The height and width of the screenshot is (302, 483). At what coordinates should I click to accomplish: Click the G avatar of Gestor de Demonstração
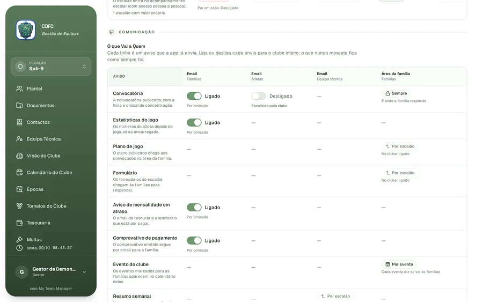coord(22,272)
